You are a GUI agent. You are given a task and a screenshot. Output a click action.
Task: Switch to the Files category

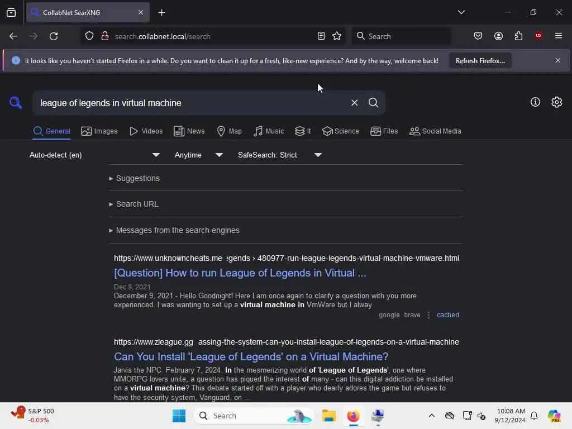pos(384,131)
